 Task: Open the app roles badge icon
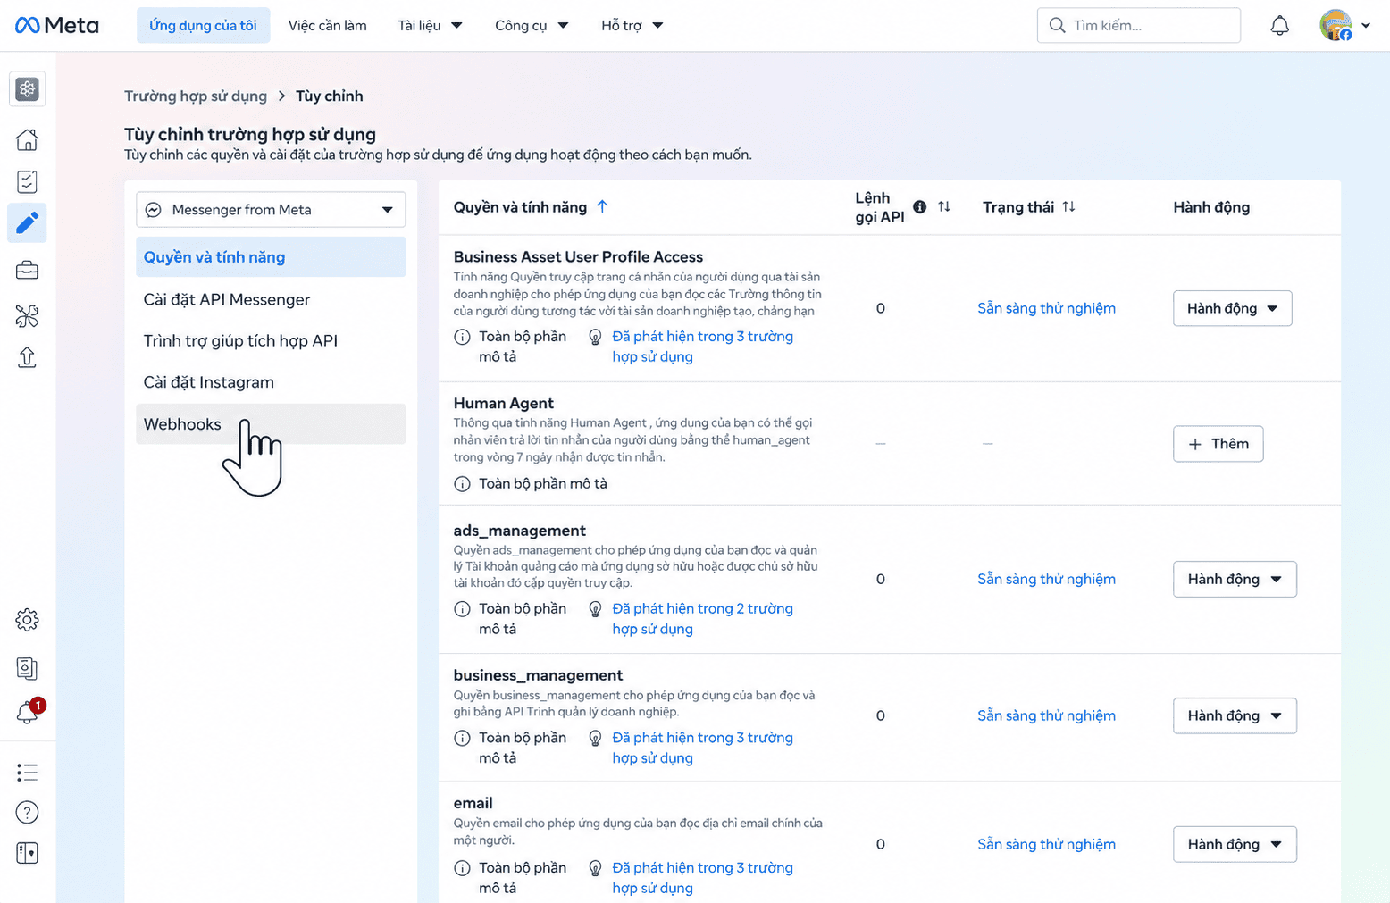click(x=27, y=668)
